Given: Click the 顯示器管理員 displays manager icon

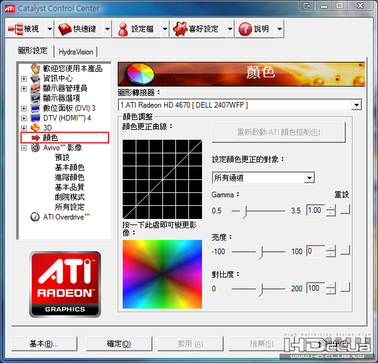Looking at the screenshot, I should tap(35, 88).
